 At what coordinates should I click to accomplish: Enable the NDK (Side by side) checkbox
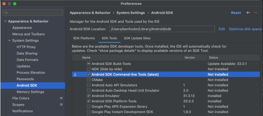click(x=89, y=69)
